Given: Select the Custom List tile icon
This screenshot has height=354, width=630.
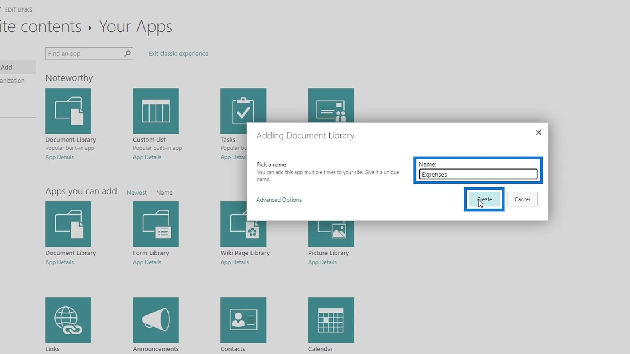Looking at the screenshot, I should 156,111.
